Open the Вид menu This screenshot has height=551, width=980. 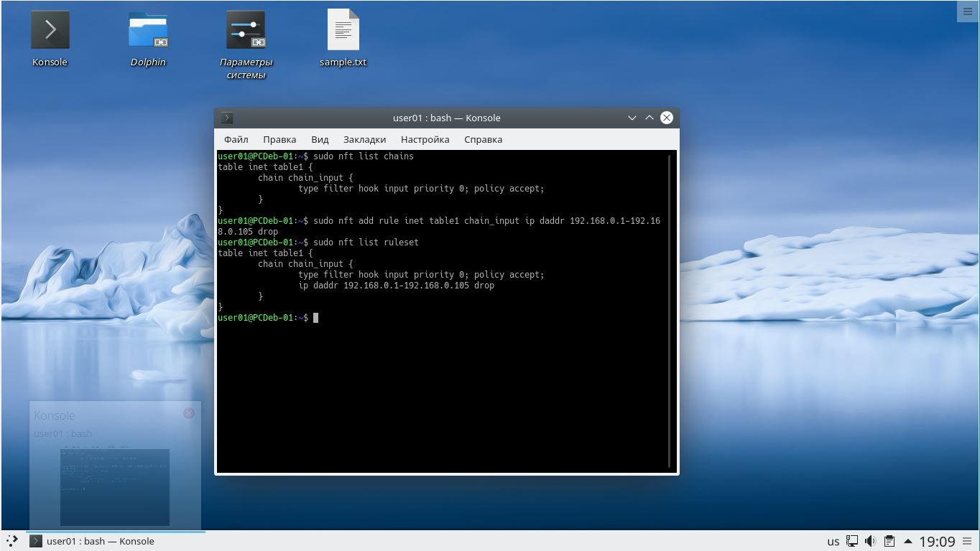[320, 139]
